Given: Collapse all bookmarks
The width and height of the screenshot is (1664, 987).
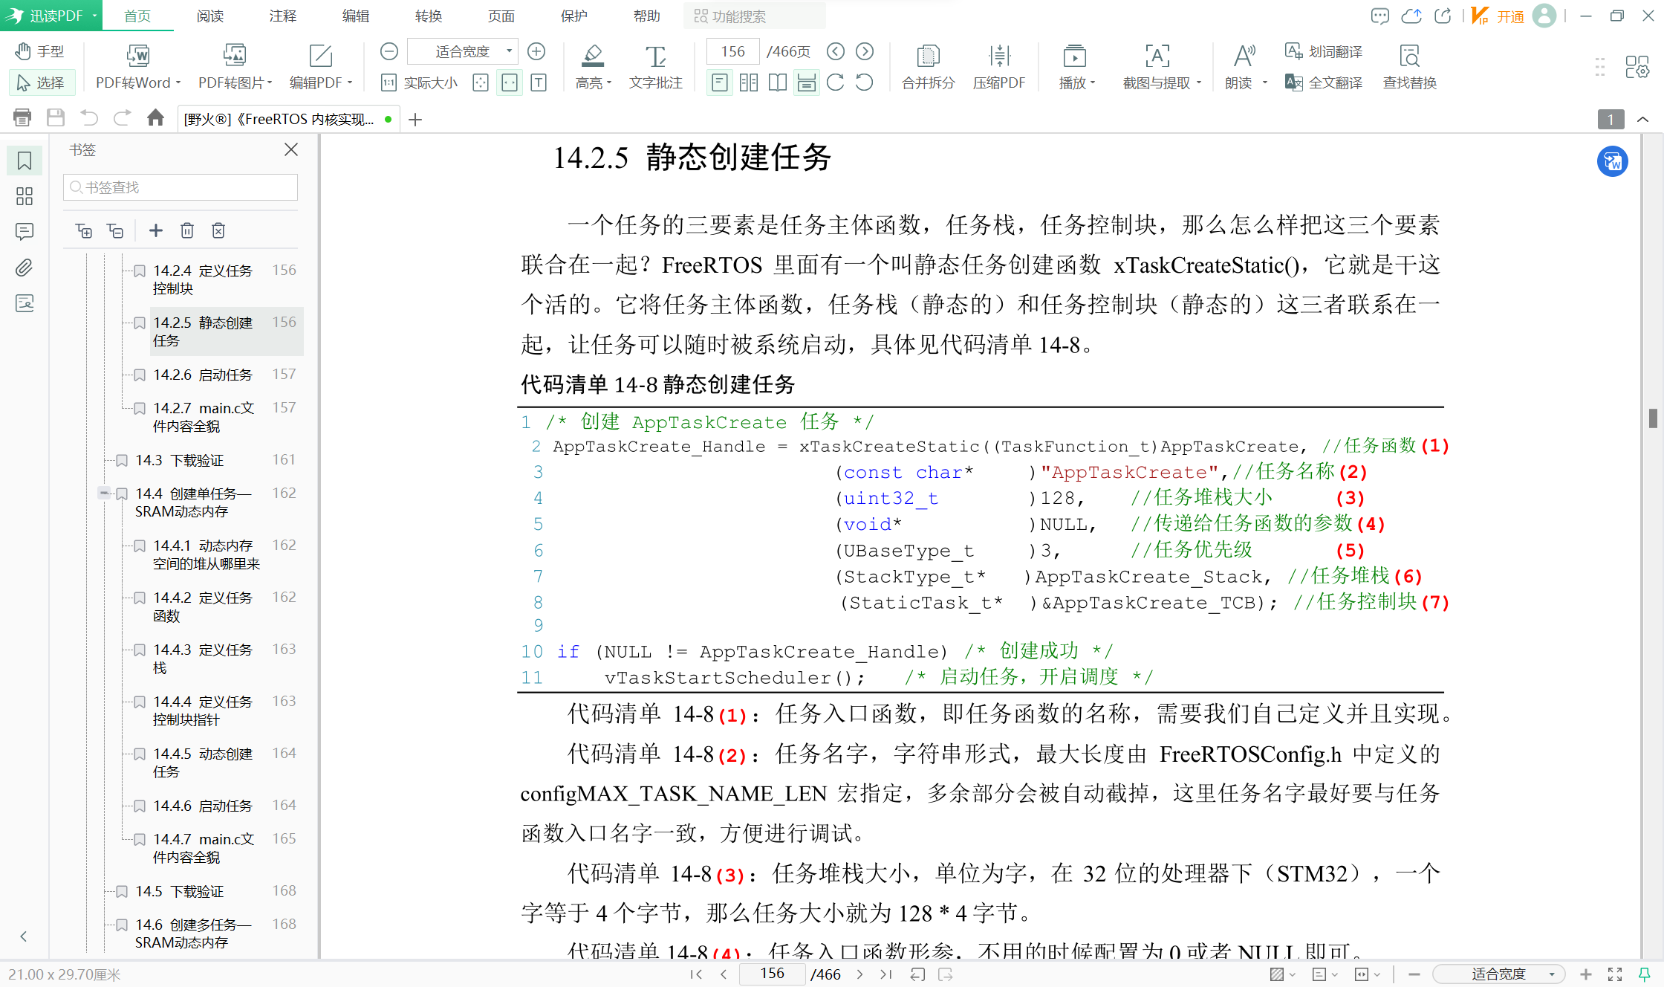Looking at the screenshot, I should [115, 230].
